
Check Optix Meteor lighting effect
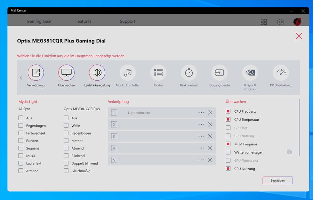pos(66,141)
